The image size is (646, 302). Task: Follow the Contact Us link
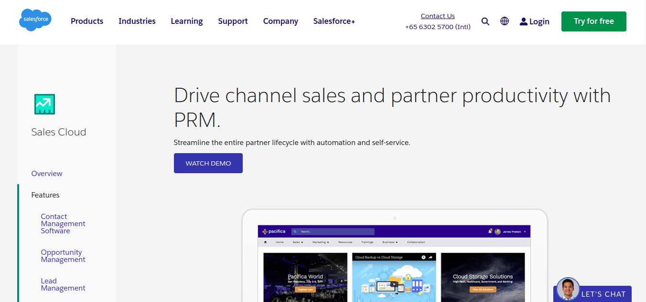coord(438,16)
